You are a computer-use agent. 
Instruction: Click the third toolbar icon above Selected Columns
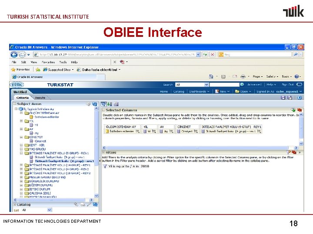[x=116, y=104]
